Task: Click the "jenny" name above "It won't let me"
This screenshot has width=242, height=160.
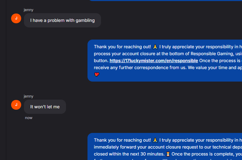Action: [28, 96]
